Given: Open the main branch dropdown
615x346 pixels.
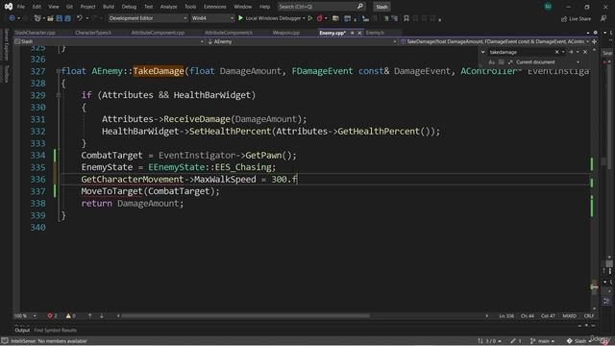Looking at the screenshot, I should (542, 341).
